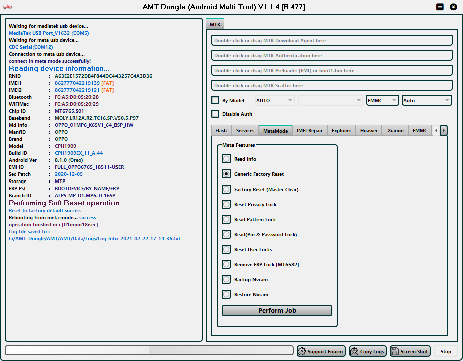The image size is (463, 361).
Task: Click Model value CPH1909
Action: click(66, 146)
